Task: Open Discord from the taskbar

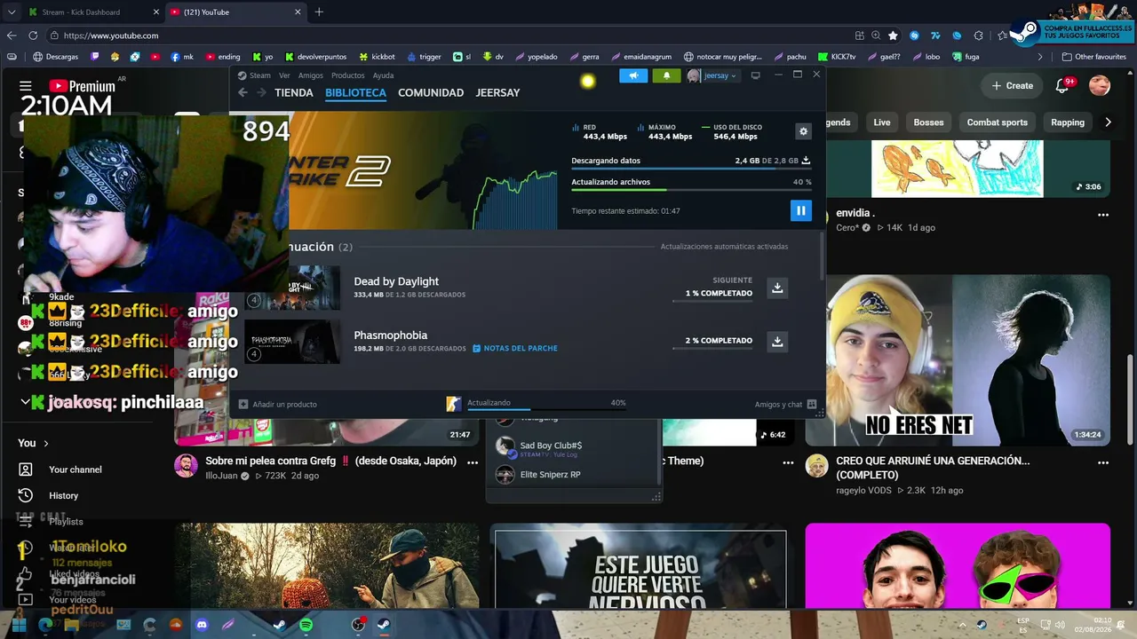Action: coord(202,625)
